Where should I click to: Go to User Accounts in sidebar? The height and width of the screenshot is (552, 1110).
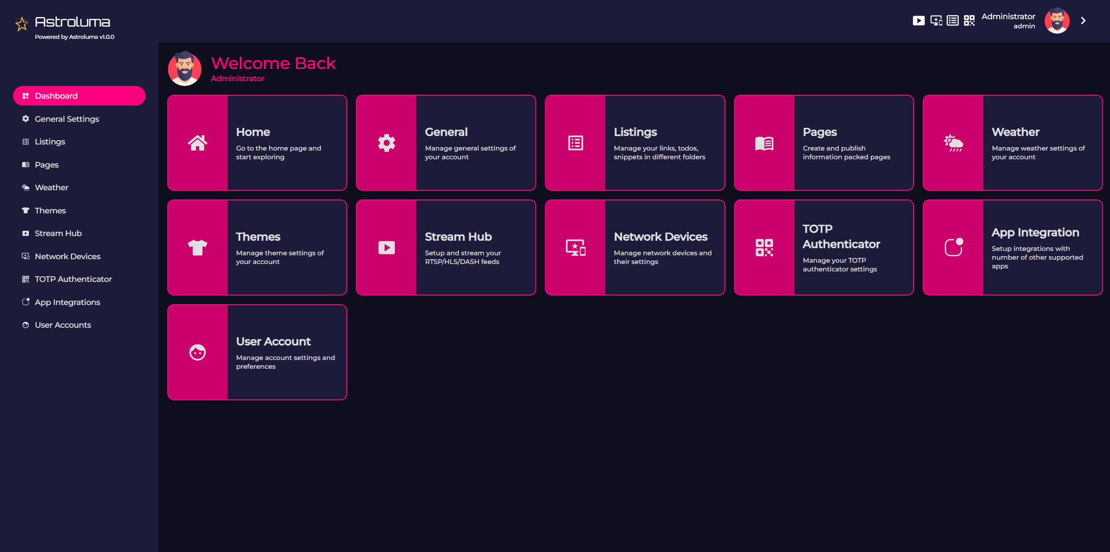coord(63,325)
